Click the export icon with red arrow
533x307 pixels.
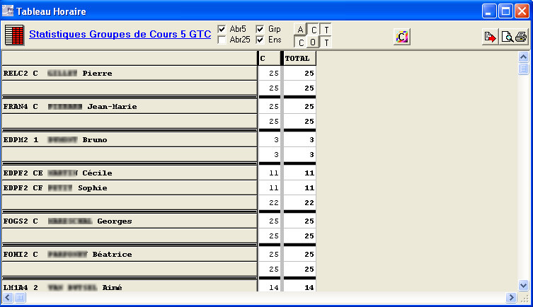(490, 37)
